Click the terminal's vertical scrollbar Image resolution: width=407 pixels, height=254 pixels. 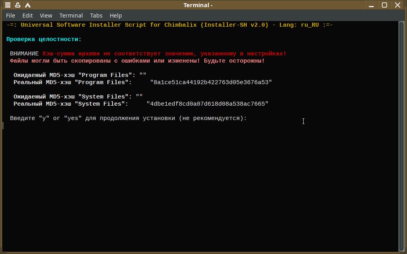401,136
